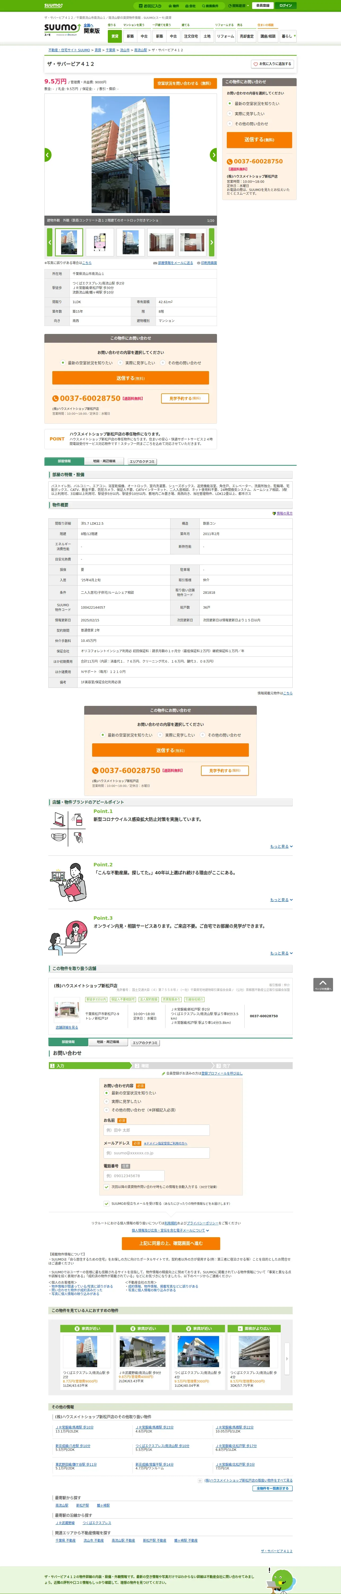Expand もっと見る under Point.3

281,953
